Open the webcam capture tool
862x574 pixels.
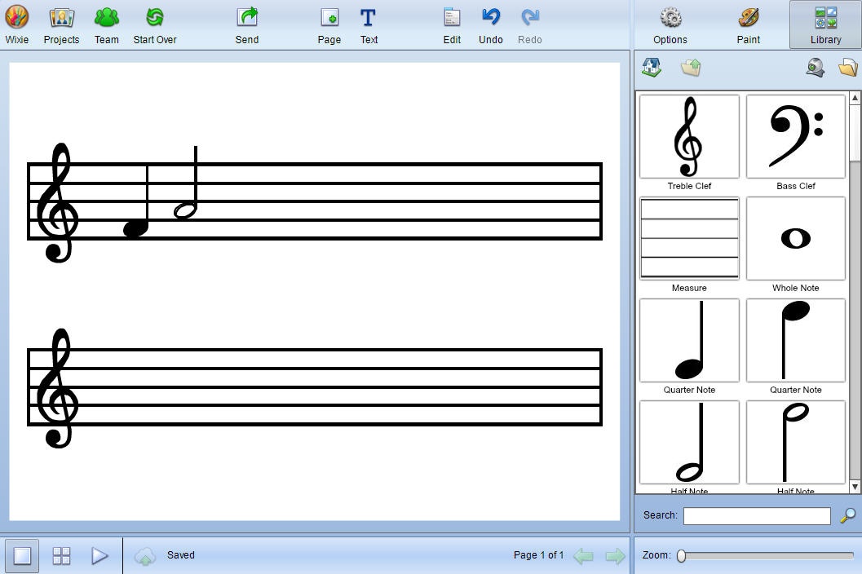(814, 67)
